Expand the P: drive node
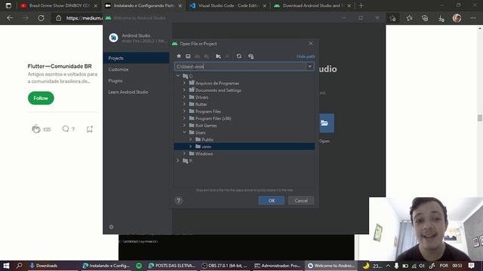The width and height of the screenshot is (483, 271). pyautogui.click(x=178, y=160)
